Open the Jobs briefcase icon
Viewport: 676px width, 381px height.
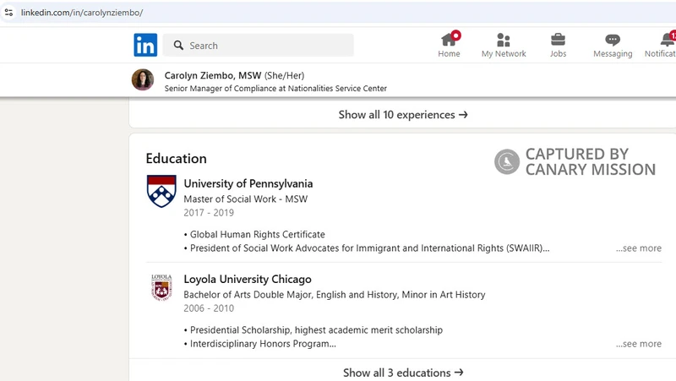558,40
